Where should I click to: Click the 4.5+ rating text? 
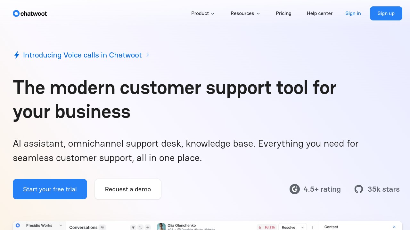click(322, 189)
